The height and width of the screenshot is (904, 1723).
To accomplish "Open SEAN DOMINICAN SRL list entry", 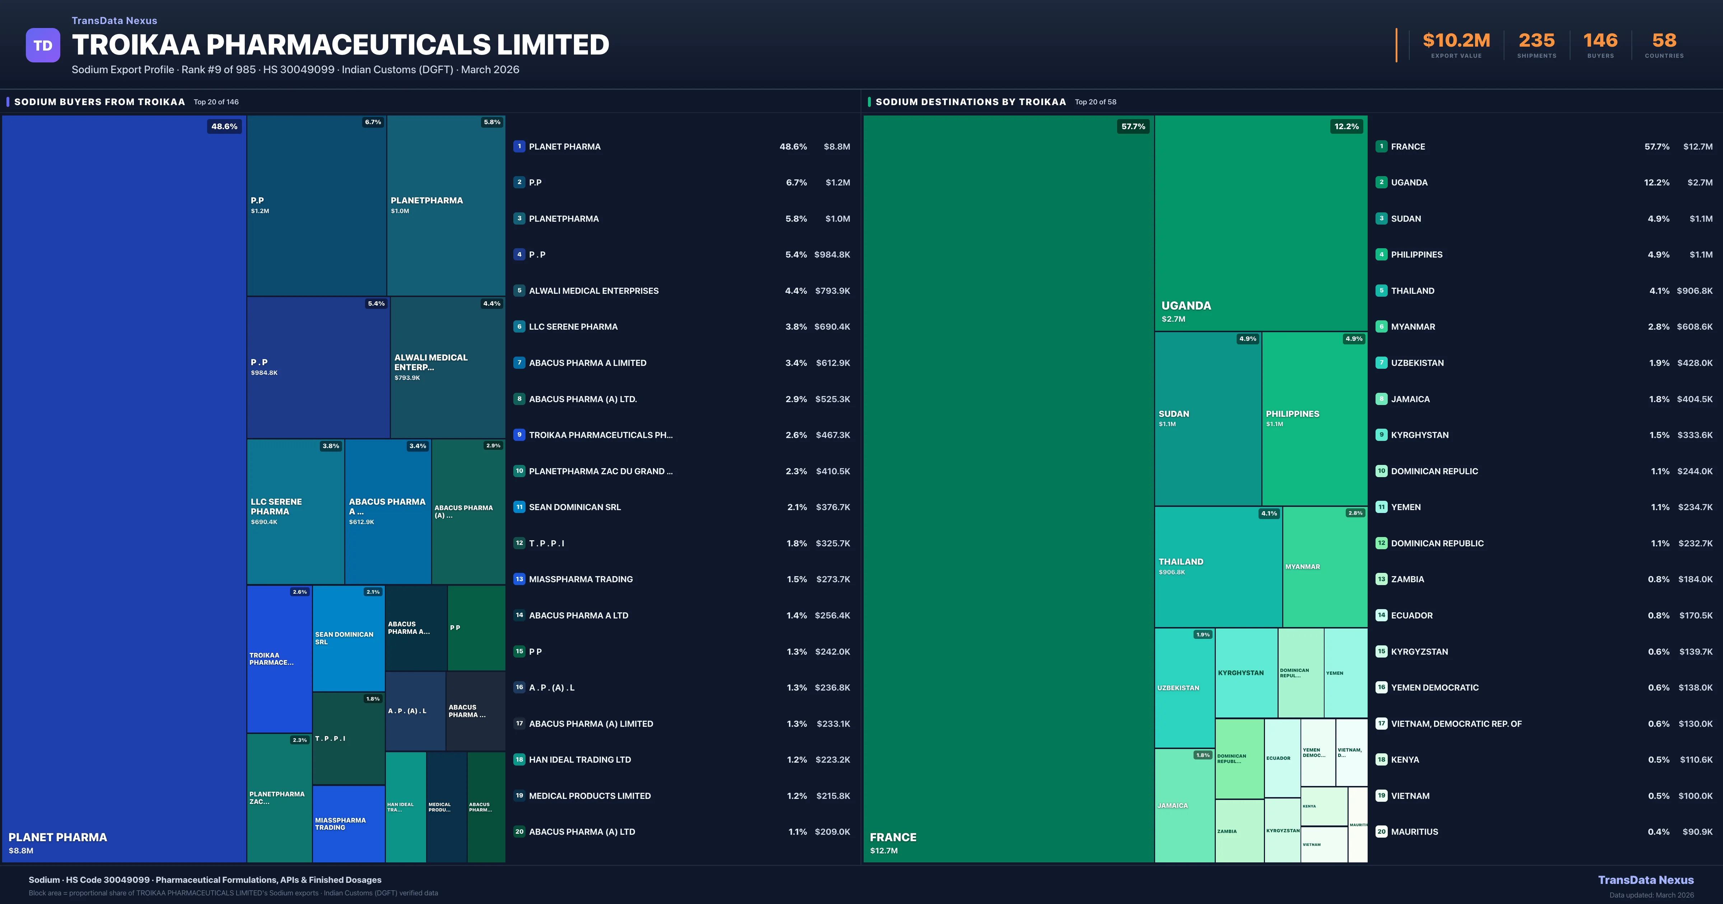I will point(575,508).
